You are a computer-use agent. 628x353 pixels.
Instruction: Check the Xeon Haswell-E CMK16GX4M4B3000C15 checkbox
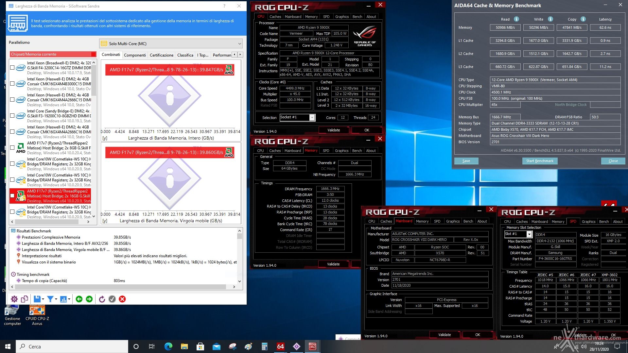click(12, 84)
